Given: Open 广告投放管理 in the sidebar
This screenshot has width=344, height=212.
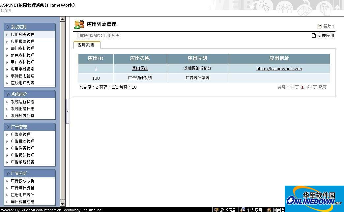Looking at the screenshot, I should (x=23, y=155).
